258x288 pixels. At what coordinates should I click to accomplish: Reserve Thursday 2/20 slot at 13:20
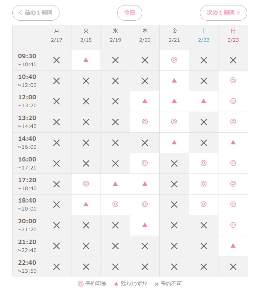[x=145, y=122]
